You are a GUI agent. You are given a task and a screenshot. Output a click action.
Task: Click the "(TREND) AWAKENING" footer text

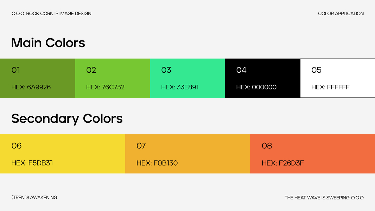tap(34, 198)
